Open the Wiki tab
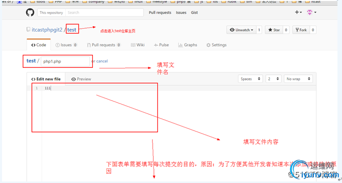342x183 pixels. coord(138,45)
